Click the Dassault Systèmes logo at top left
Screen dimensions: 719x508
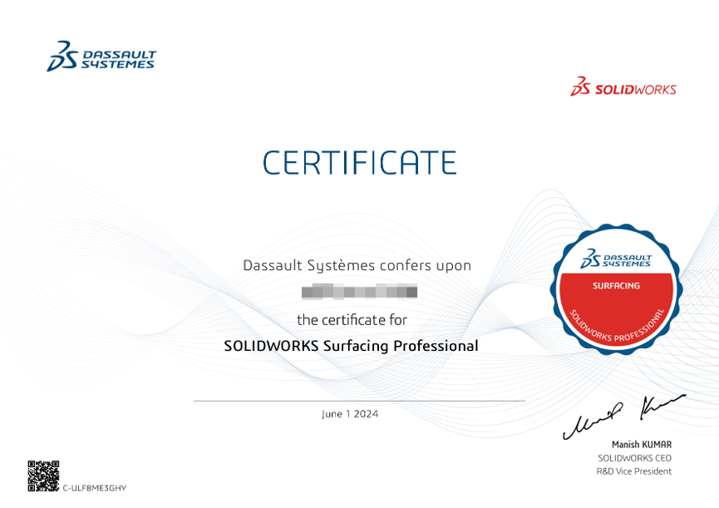(x=101, y=56)
